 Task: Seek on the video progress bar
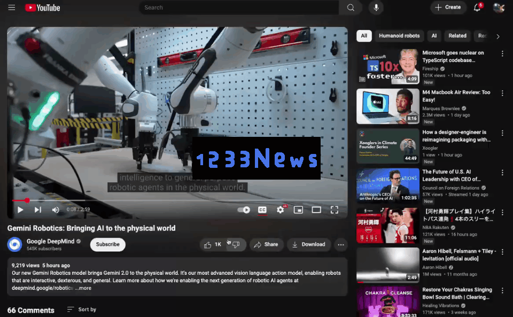(177, 200)
